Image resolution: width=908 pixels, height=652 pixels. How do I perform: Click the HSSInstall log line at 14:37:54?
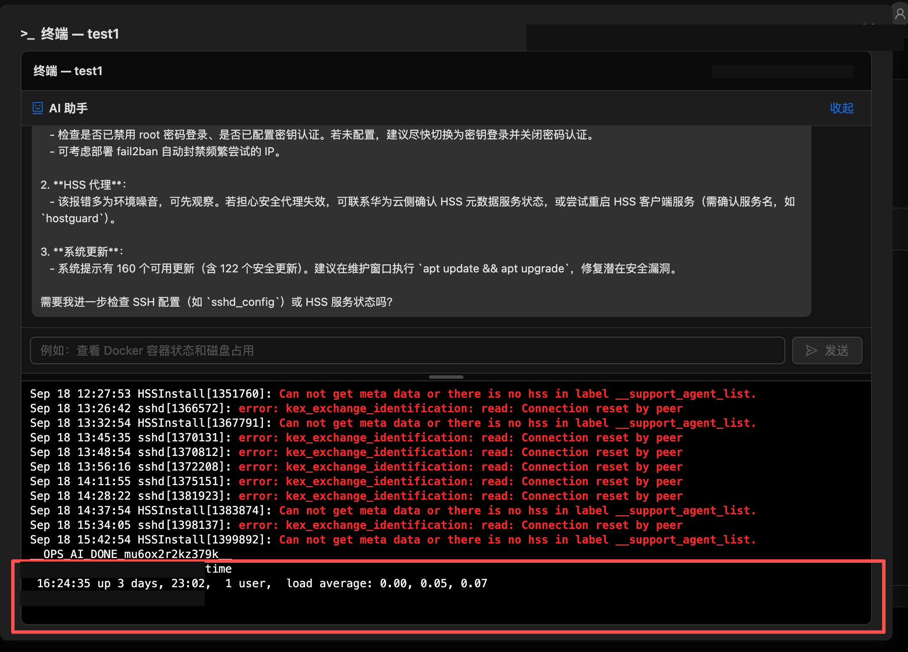[x=393, y=510]
